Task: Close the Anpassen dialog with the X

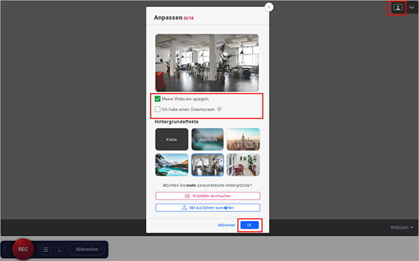Action: coord(269,7)
